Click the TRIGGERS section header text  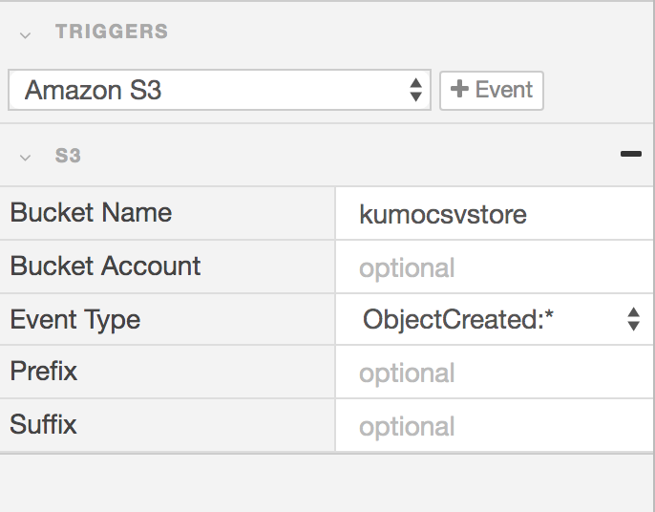tap(111, 32)
